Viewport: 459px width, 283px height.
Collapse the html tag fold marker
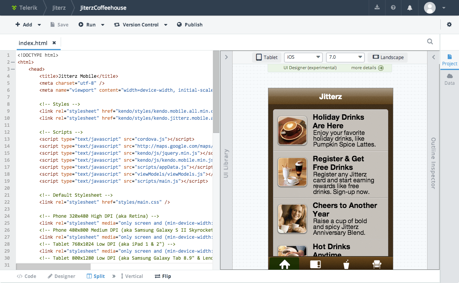[12, 62]
